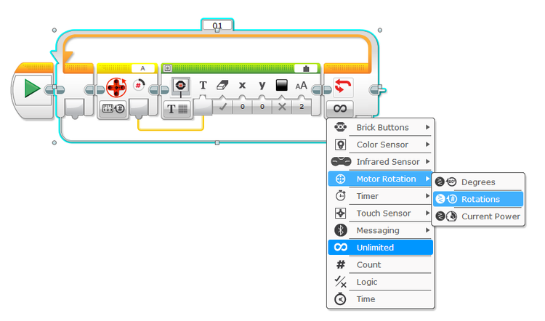Click the green Start program play block
Screen dimensions: 545x321
(31, 89)
